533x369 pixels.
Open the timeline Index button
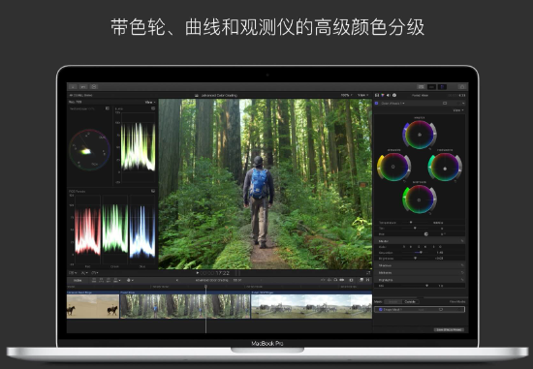[x=78, y=280]
